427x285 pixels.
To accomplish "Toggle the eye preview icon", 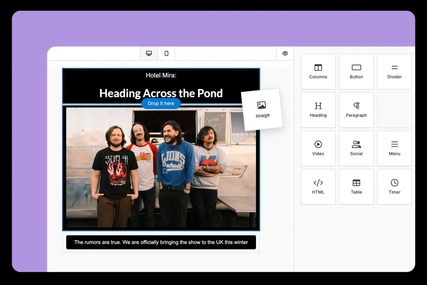I will (285, 54).
